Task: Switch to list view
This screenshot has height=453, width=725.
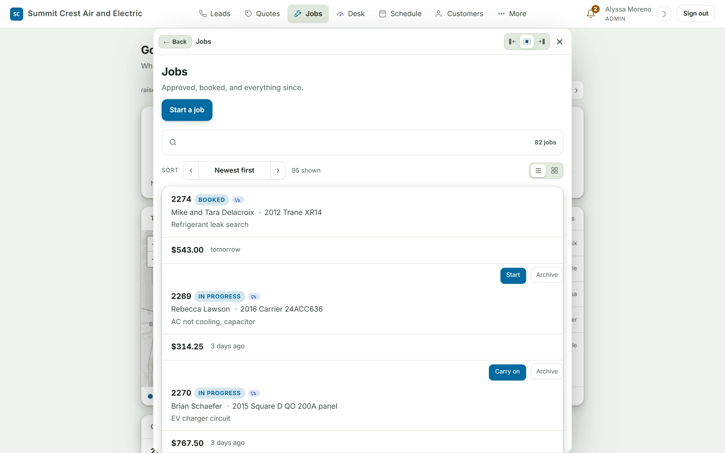Action: pos(538,170)
